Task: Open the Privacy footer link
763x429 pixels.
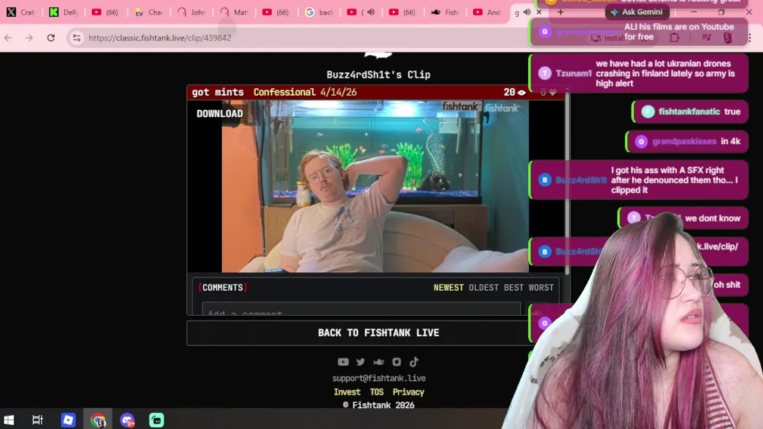Action: point(408,392)
